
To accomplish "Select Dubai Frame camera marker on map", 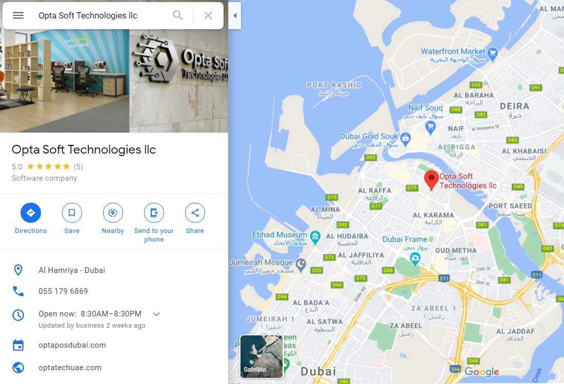I will [415, 259].
